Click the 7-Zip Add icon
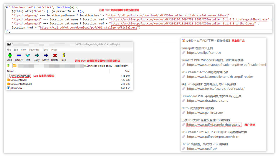The height and width of the screenshot is (157, 278). 10,56
